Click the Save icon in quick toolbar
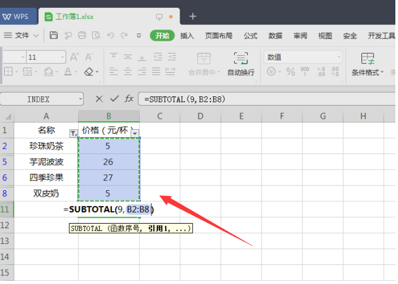The image size is (398, 284). point(54,35)
